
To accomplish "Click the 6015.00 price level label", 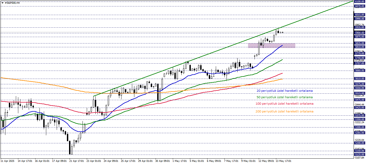I will tap(360, 15).
